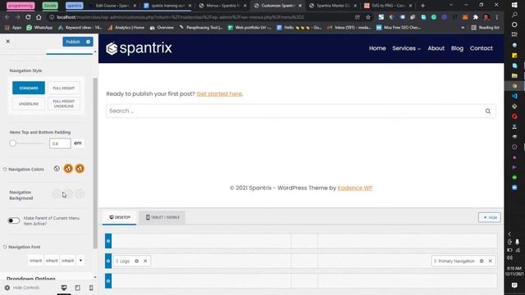Open the Kadence WP footer link
The height and width of the screenshot is (295, 525).
pyautogui.click(x=355, y=188)
